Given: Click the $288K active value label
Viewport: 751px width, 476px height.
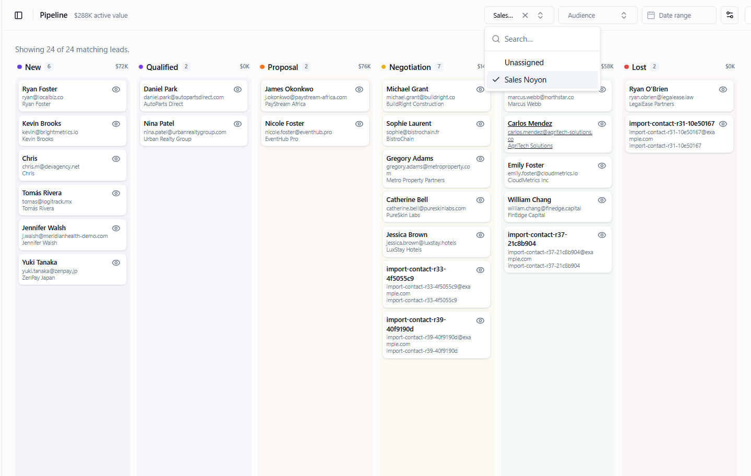Looking at the screenshot, I should 101,16.
